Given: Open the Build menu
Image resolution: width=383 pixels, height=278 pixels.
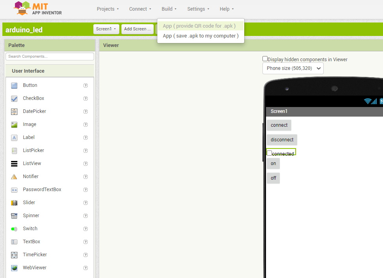Looking at the screenshot, I should pos(169,9).
